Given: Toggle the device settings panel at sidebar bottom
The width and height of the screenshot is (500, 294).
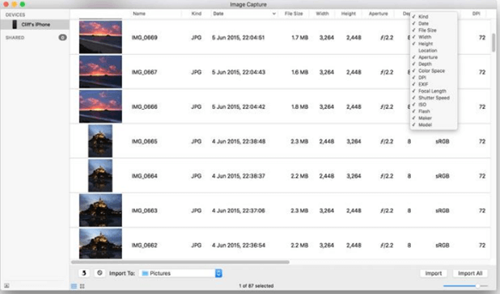Looking at the screenshot, I should pyautogui.click(x=6, y=286).
